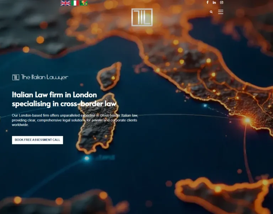Click the heading line Italian Law firm in London
Screen dimensions: 273x214
tap(54, 95)
